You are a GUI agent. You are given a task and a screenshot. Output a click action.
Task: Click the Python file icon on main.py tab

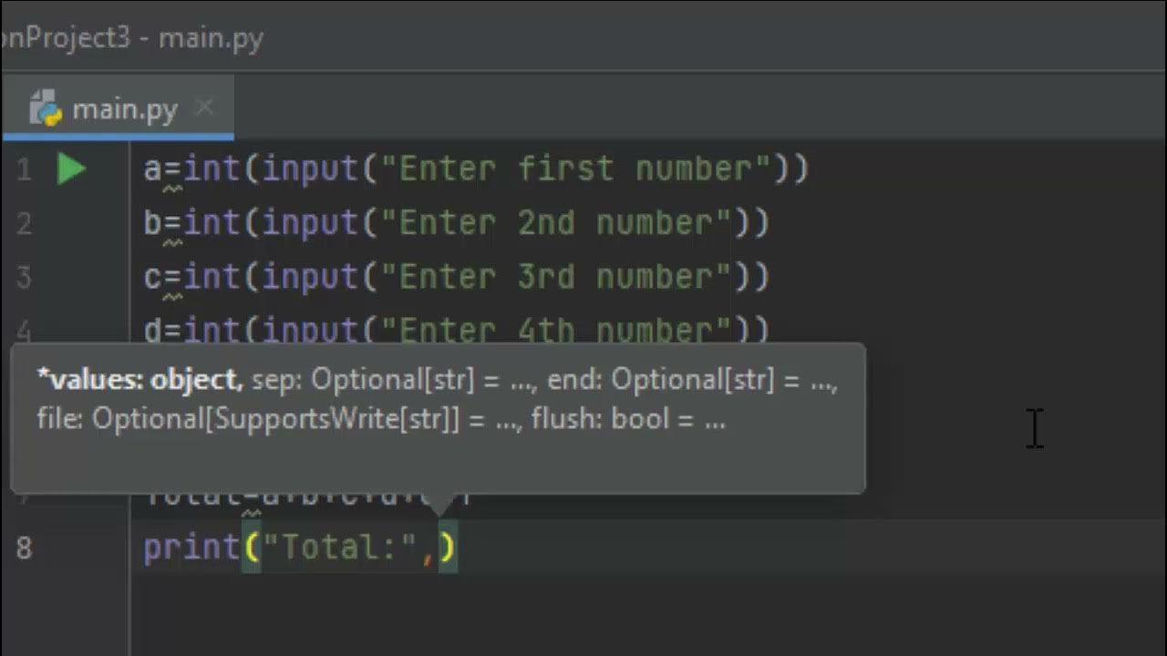click(x=45, y=108)
